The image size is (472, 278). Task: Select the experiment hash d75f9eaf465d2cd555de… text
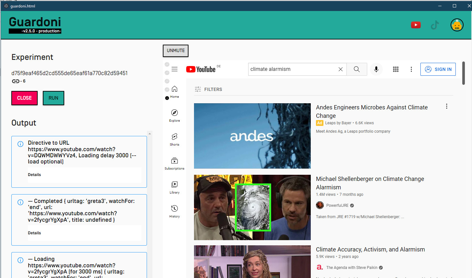[x=69, y=73]
